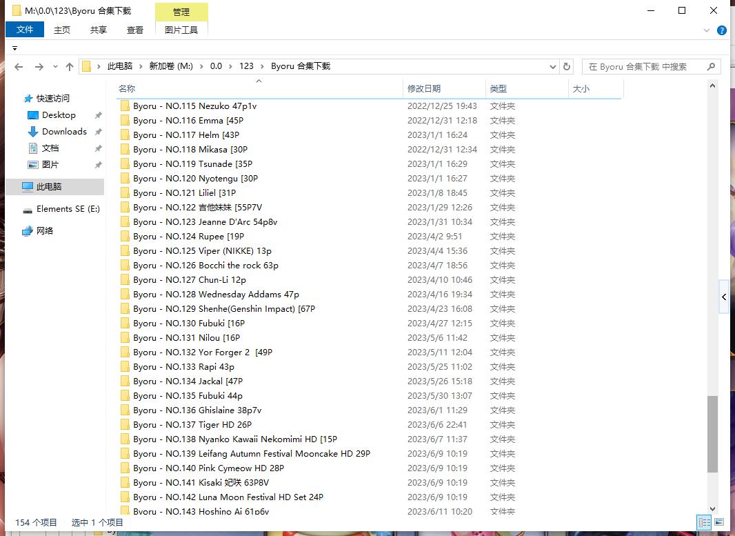Select Downloads in Quick Access
Image resolution: width=735 pixels, height=536 pixels.
coord(64,132)
